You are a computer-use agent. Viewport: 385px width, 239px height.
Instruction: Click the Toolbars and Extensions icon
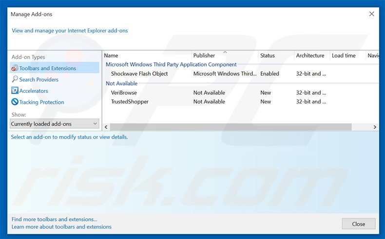coord(15,68)
